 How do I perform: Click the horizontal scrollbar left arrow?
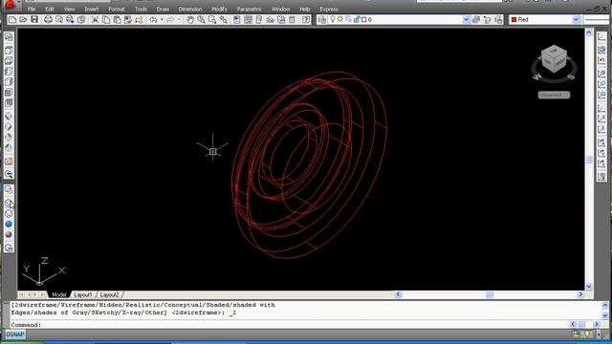pos(398,294)
